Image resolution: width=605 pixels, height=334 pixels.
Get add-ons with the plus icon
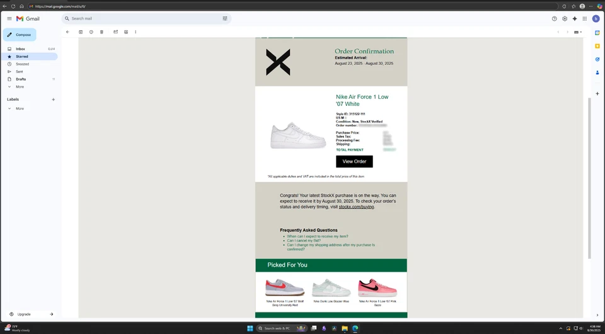(597, 94)
